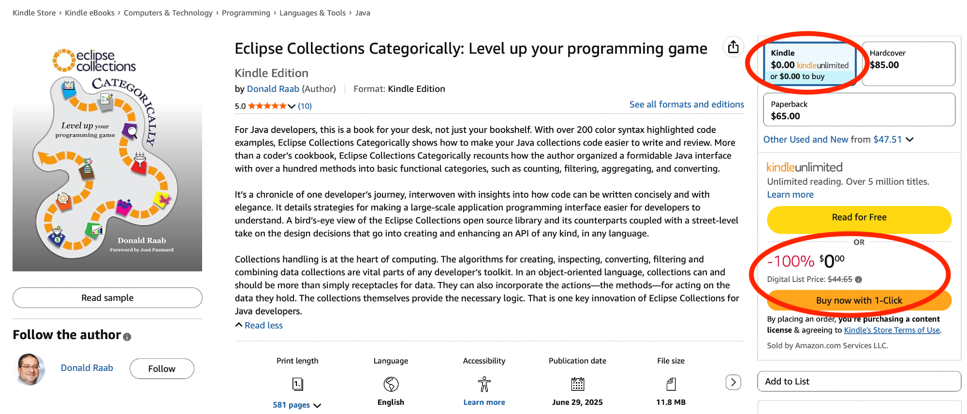Collapse description with Read less
The width and height of the screenshot is (967, 414).
pos(263,325)
